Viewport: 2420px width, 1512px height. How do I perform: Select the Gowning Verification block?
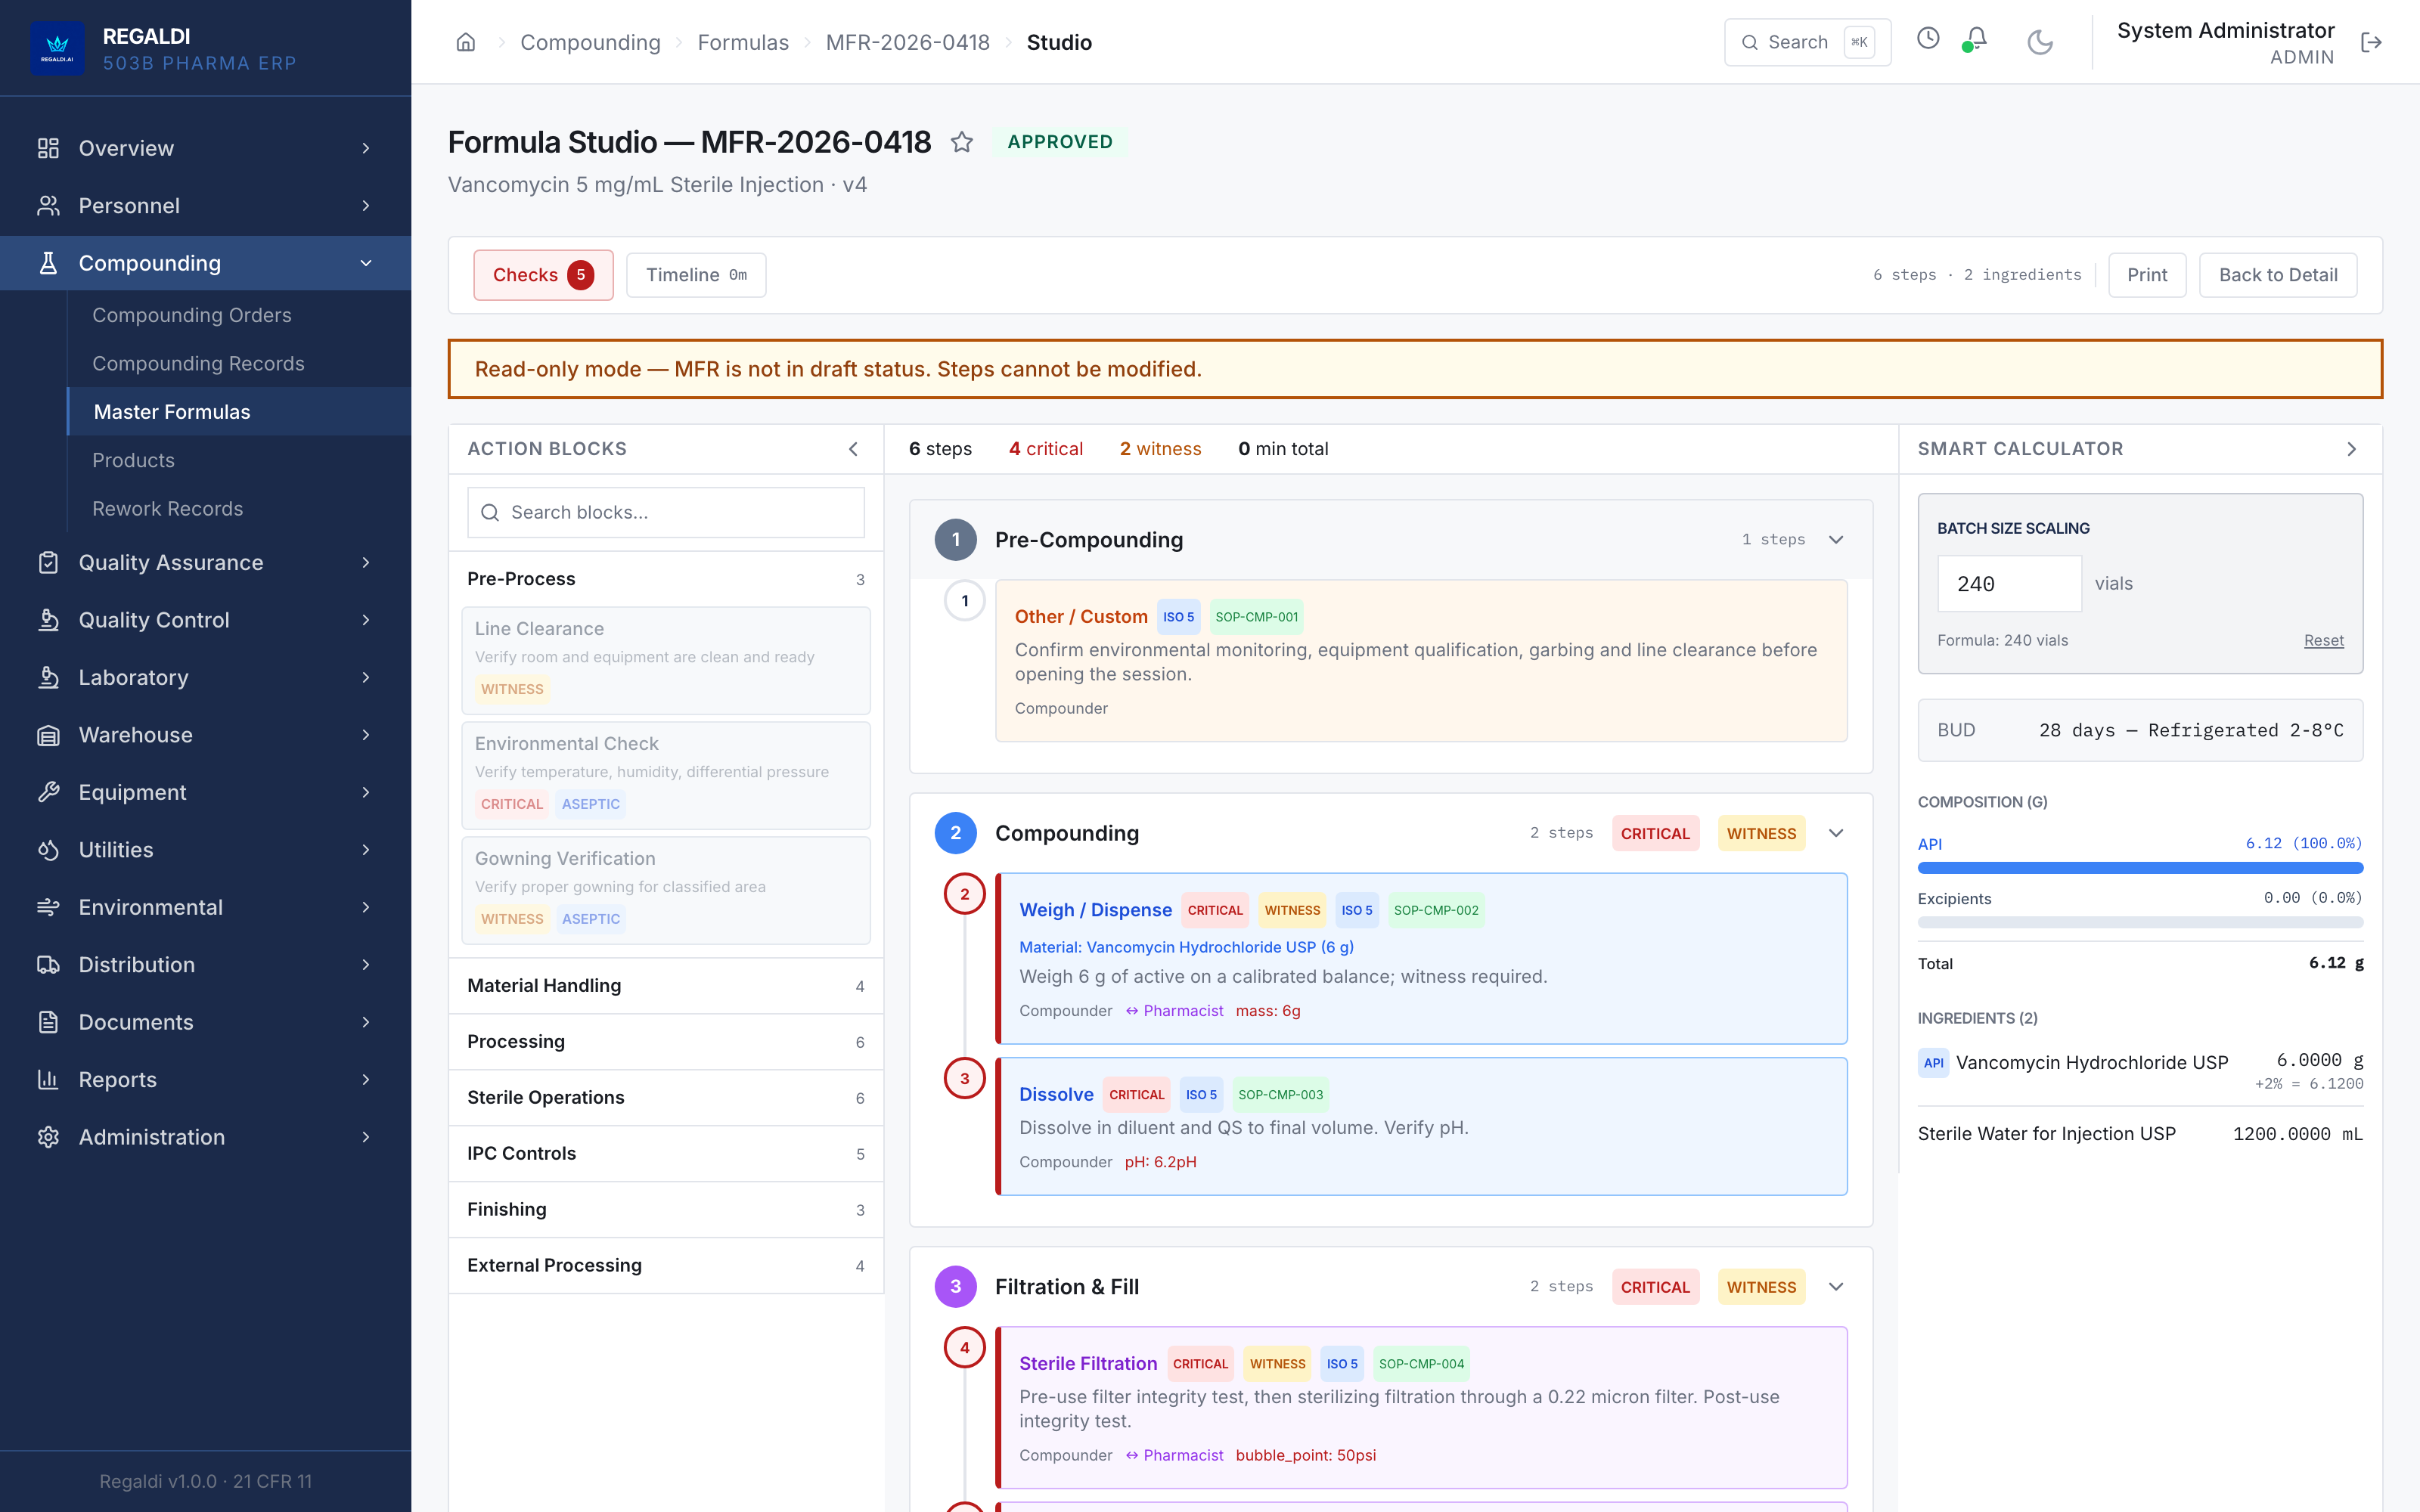click(x=666, y=890)
